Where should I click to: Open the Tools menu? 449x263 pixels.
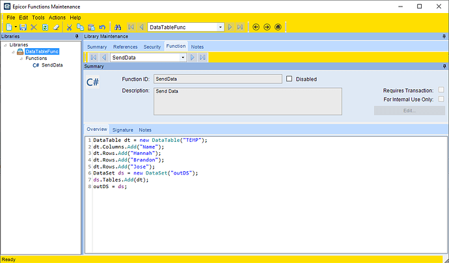(38, 18)
